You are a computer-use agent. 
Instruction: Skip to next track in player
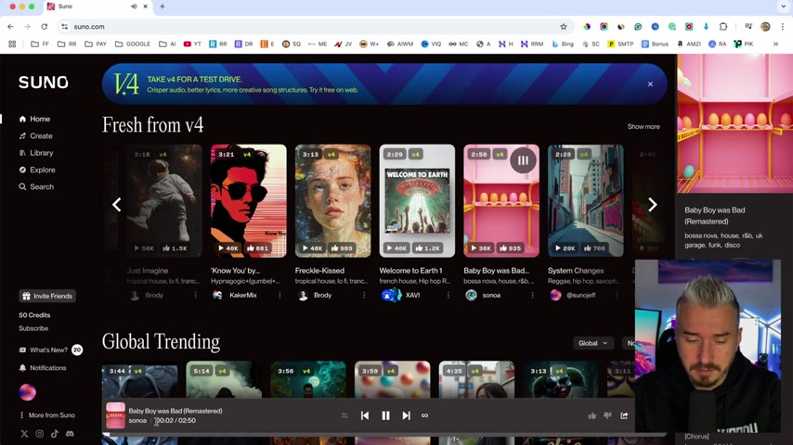[406, 415]
